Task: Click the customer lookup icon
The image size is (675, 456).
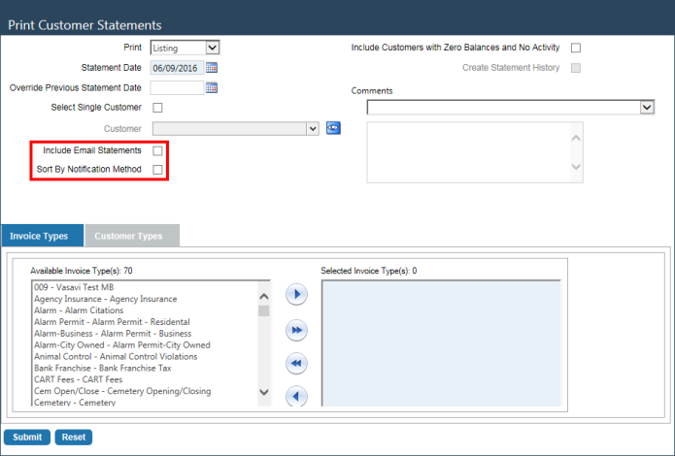Action: (x=333, y=128)
